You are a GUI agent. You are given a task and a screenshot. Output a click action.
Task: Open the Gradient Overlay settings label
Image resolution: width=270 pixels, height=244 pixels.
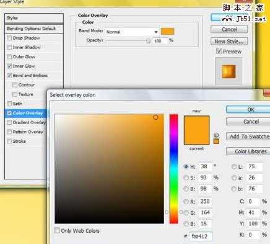(29, 122)
